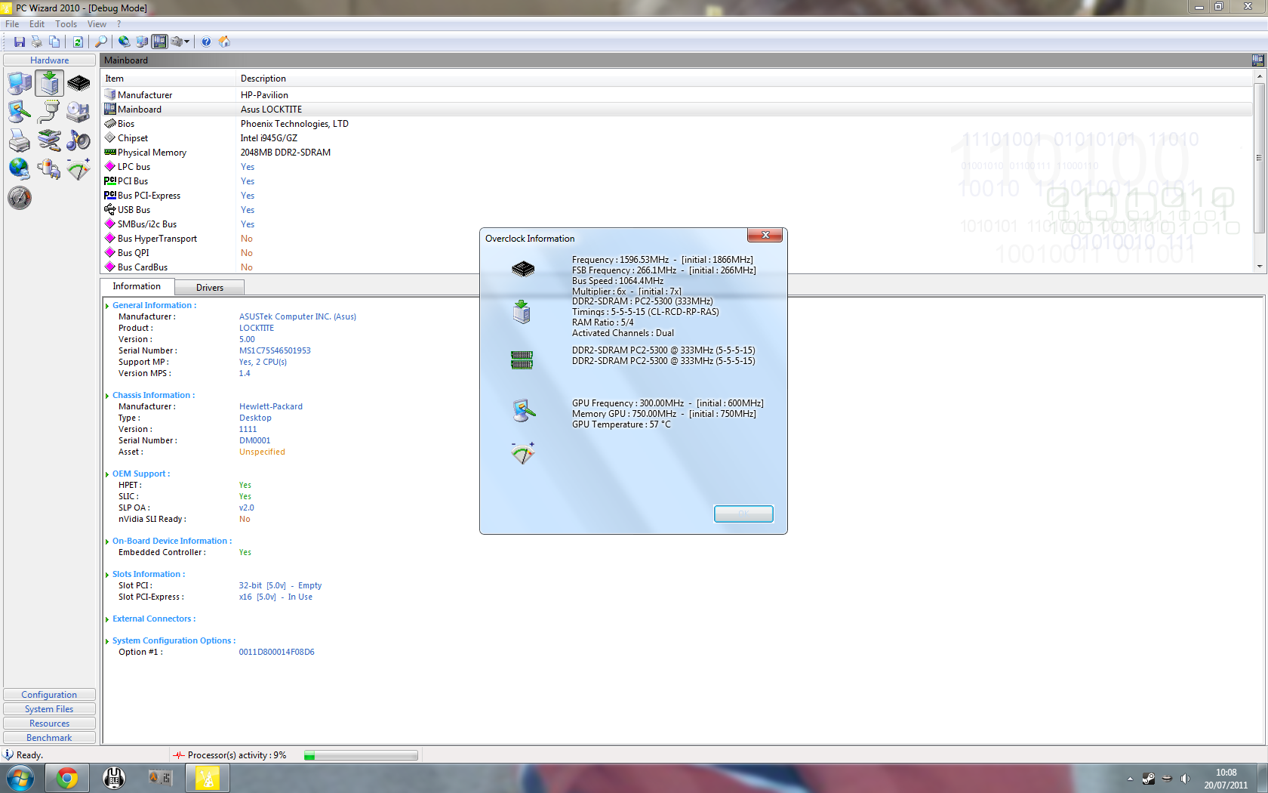Click the Print toolbar icon
Image resolution: width=1268 pixels, height=793 pixels.
tap(36, 42)
